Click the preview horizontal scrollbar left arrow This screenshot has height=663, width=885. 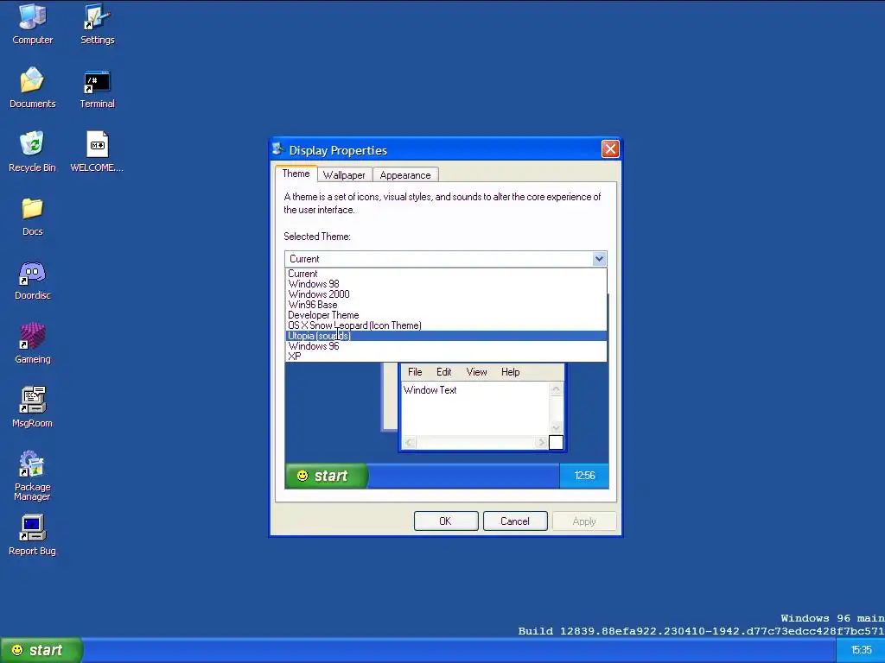pyautogui.click(x=409, y=443)
